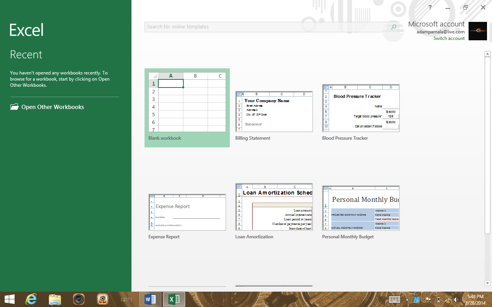
Task: Click Switch account link
Action: click(x=449, y=38)
